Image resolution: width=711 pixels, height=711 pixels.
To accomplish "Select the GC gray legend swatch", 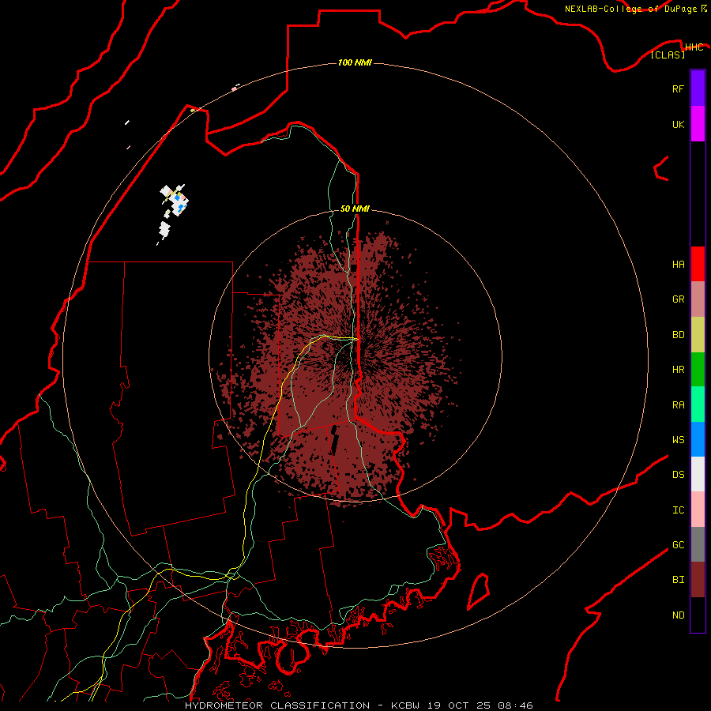I will 698,544.
